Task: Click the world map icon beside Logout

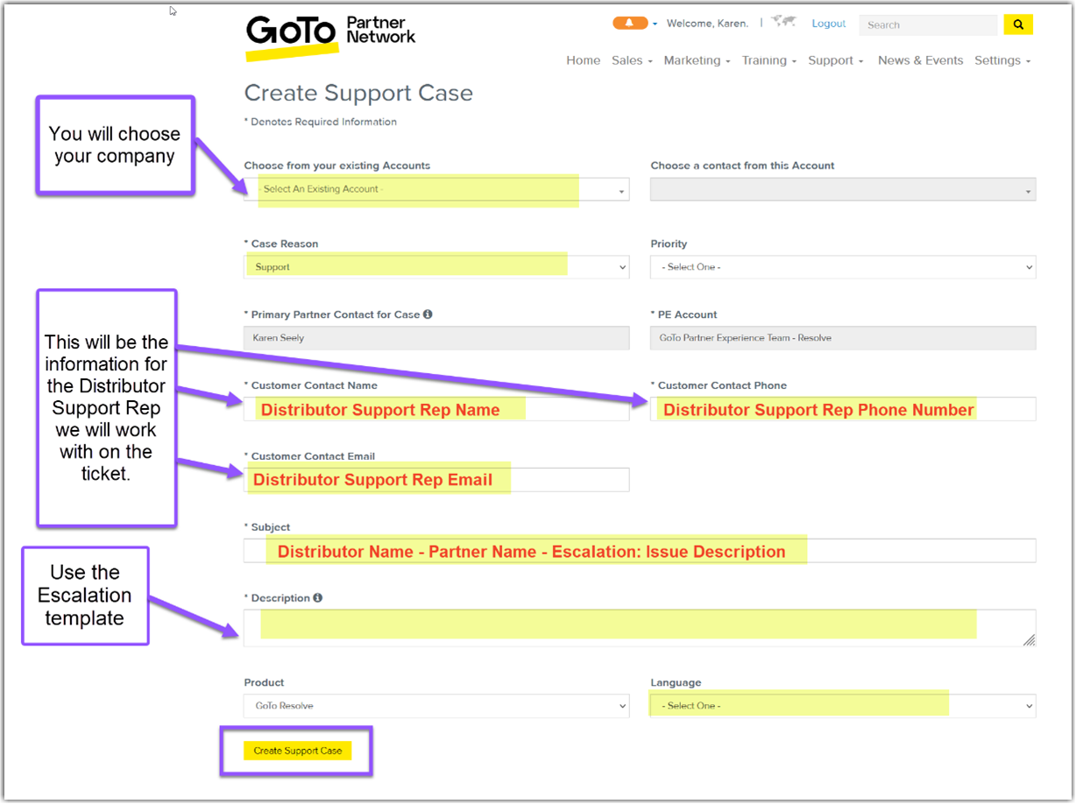Action: [783, 22]
